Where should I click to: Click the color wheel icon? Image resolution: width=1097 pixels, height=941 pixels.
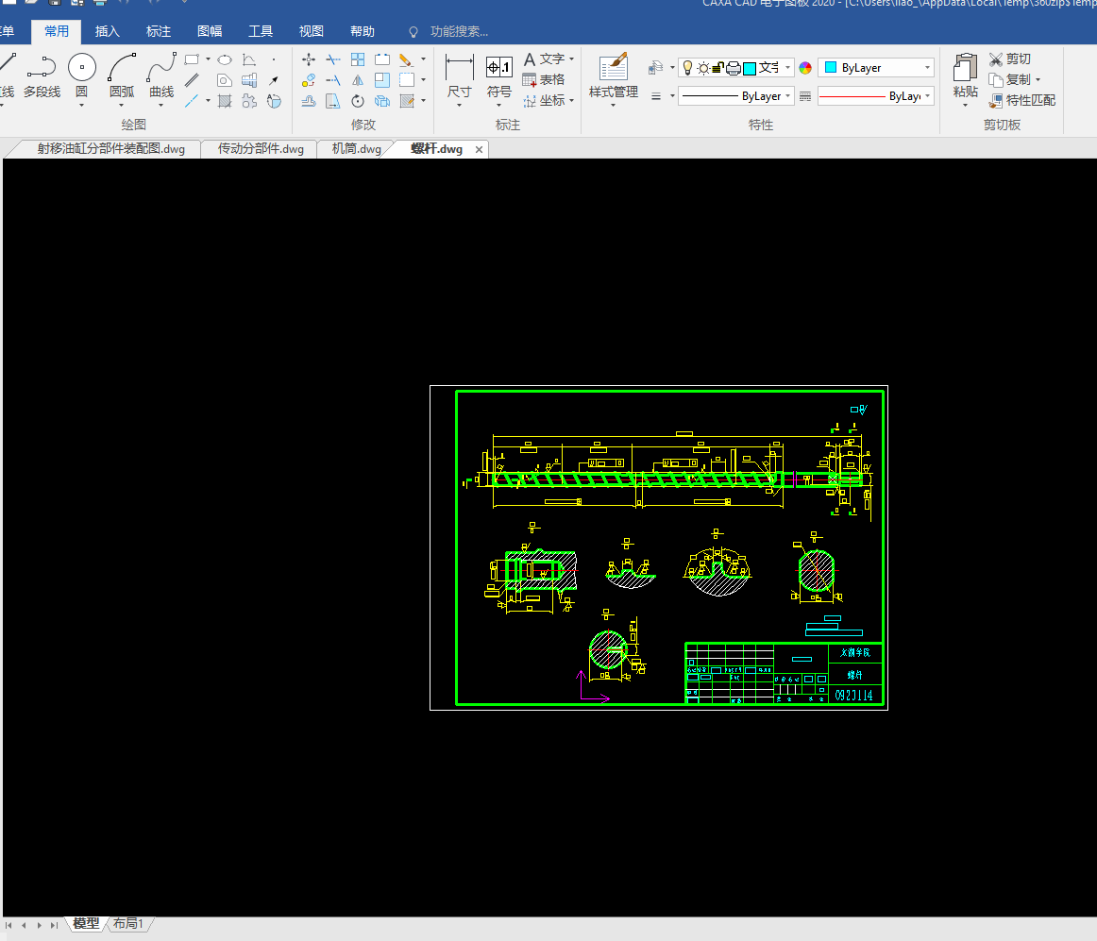805,68
